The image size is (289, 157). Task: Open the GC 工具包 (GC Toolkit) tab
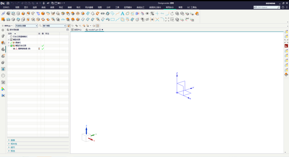pyautogui.click(x=192, y=7)
